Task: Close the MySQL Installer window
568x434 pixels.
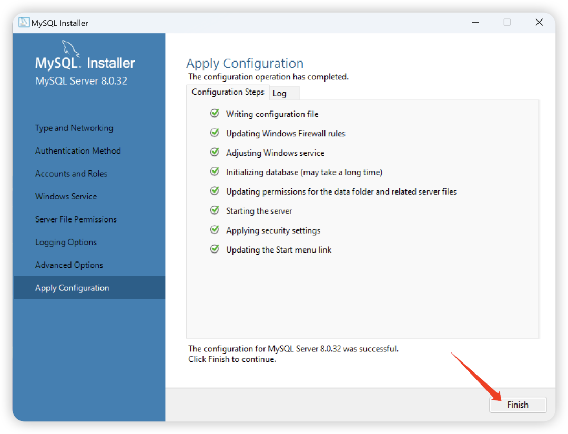Action: [x=539, y=23]
